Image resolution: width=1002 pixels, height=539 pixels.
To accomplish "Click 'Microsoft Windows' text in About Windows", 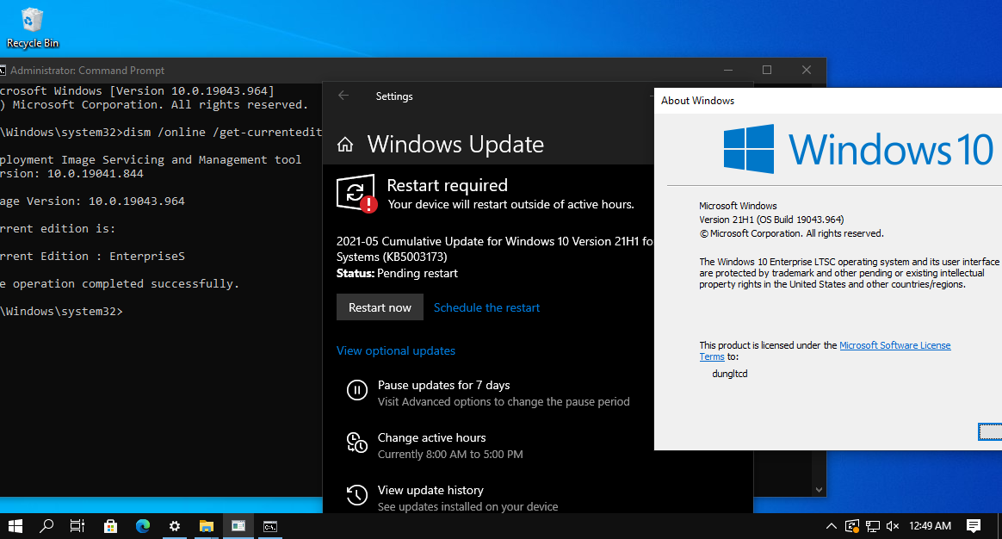I will (x=738, y=205).
